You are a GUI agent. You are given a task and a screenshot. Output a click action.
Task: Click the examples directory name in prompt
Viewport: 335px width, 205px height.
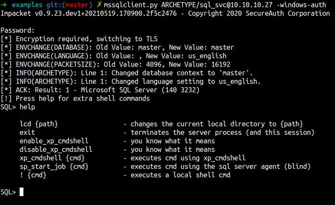27,5
